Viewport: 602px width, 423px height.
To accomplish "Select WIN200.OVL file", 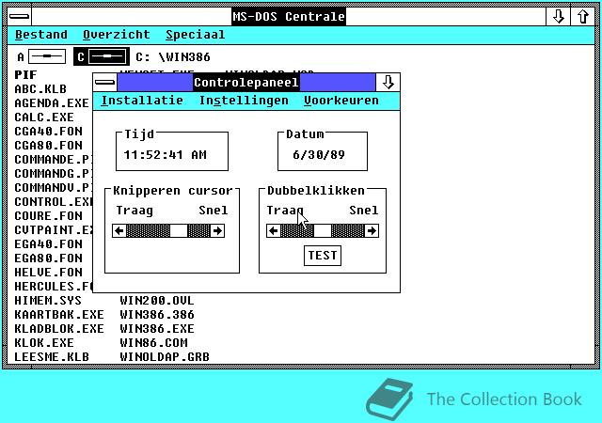I will 157,301.
